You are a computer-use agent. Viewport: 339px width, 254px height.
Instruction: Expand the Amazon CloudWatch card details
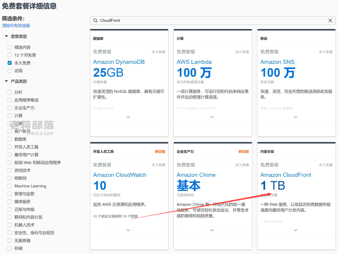tap(128, 230)
